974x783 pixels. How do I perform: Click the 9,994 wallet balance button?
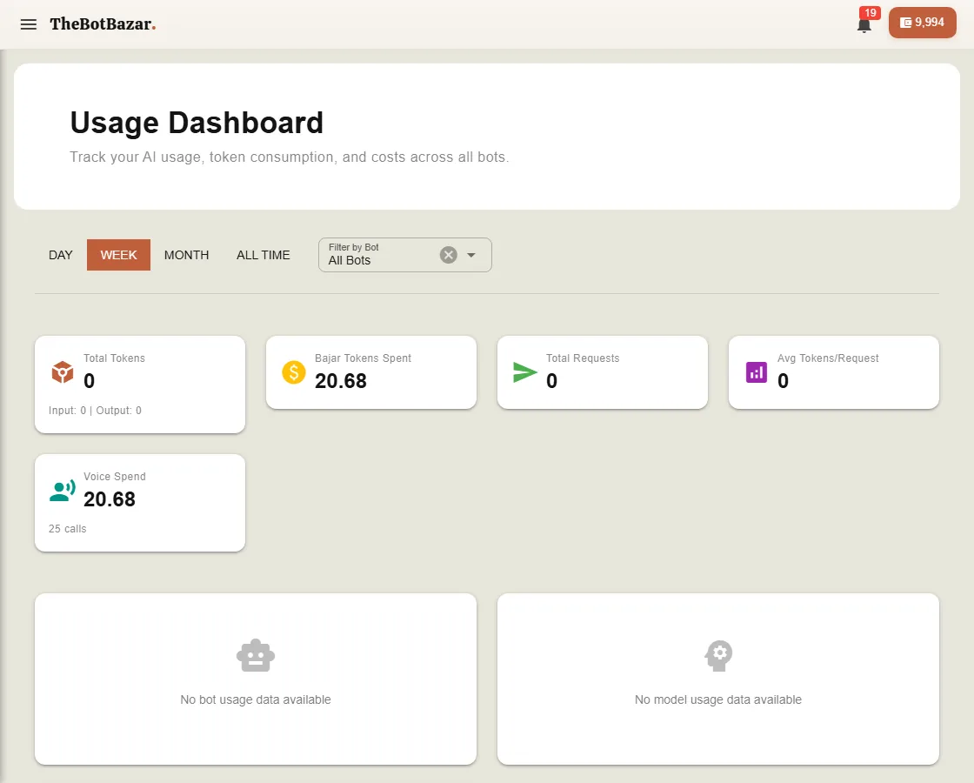pyautogui.click(x=923, y=23)
